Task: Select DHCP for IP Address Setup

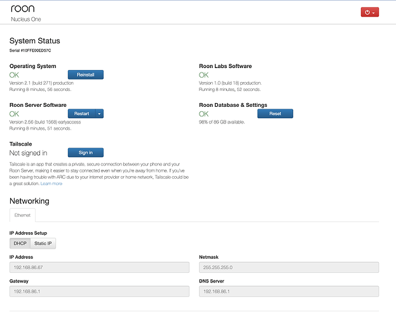Action: [20, 243]
